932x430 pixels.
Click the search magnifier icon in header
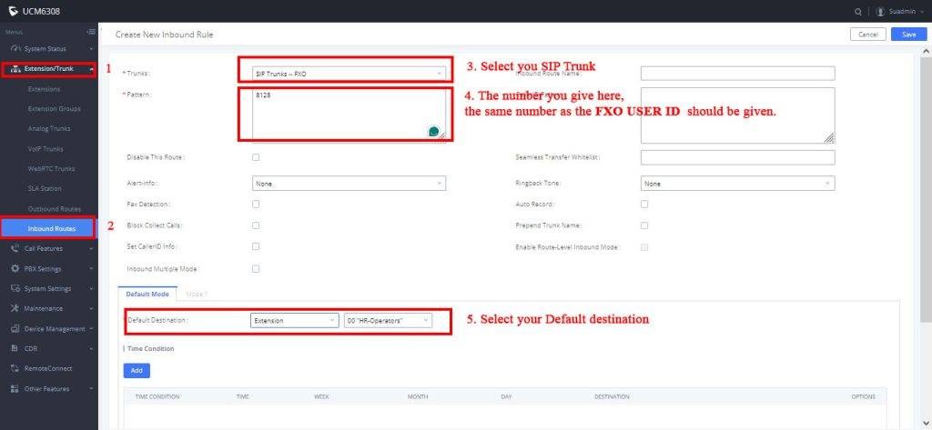point(856,11)
